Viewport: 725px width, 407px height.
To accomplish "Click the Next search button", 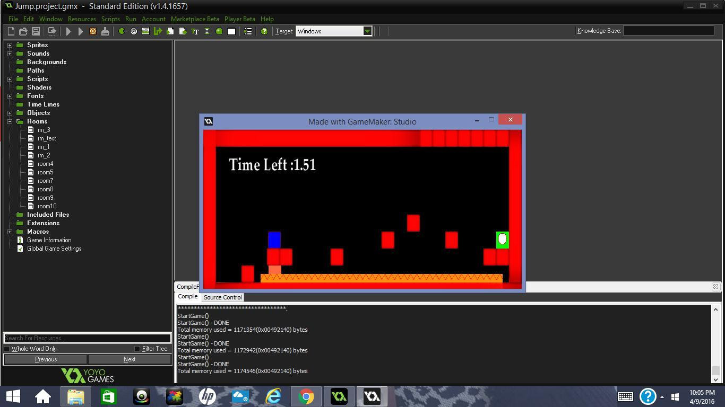I will [130, 359].
